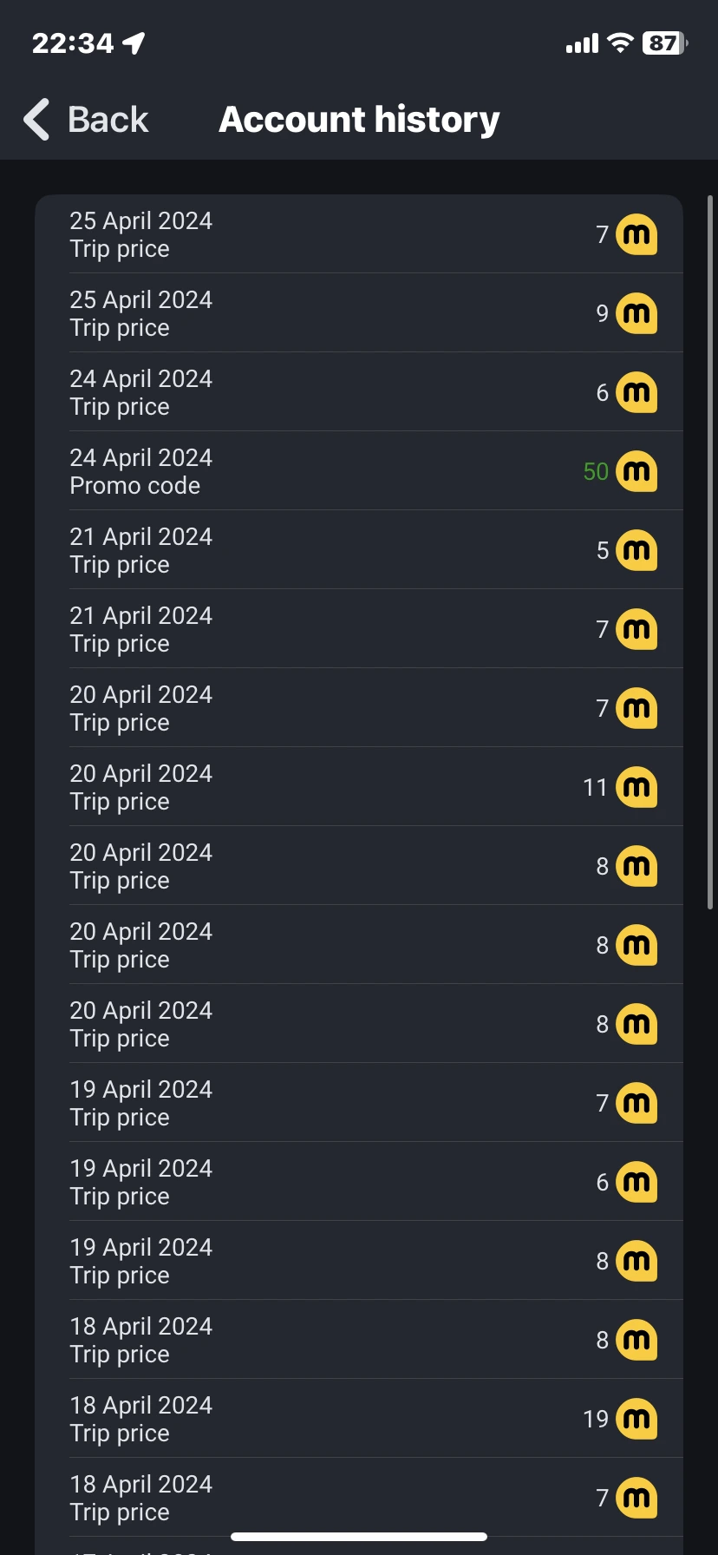Click the green 50 promo amount
718x1555 pixels.
[x=596, y=471]
